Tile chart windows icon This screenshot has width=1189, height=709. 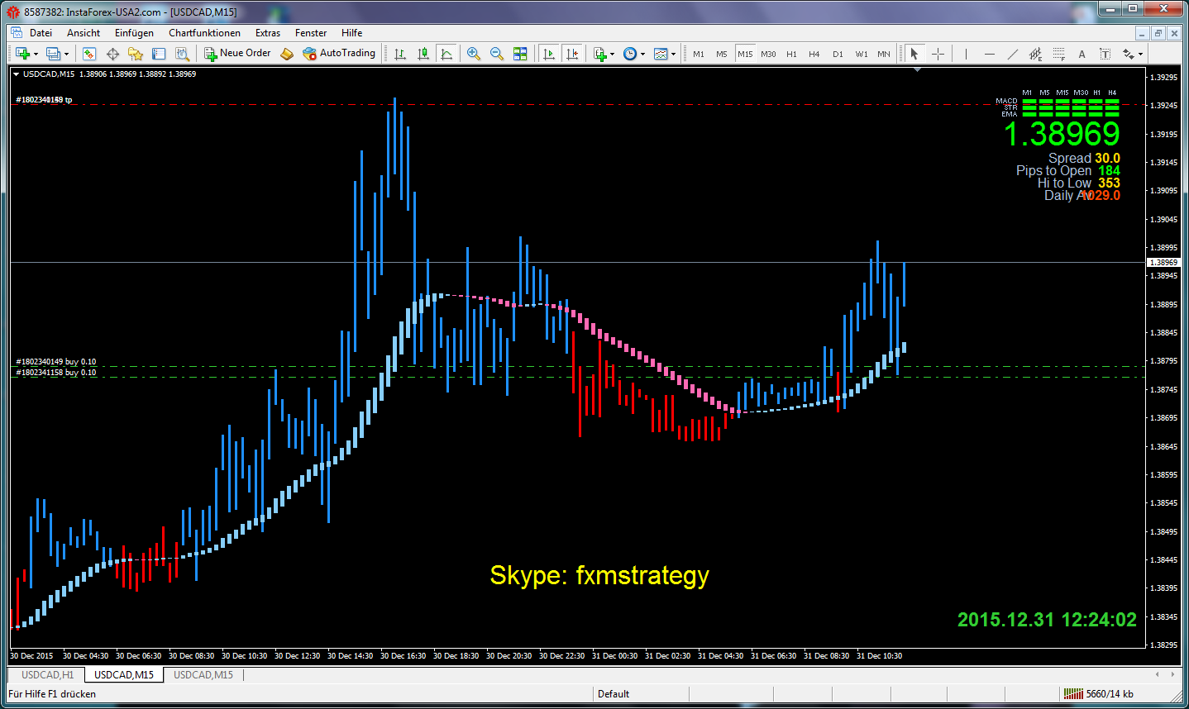520,54
